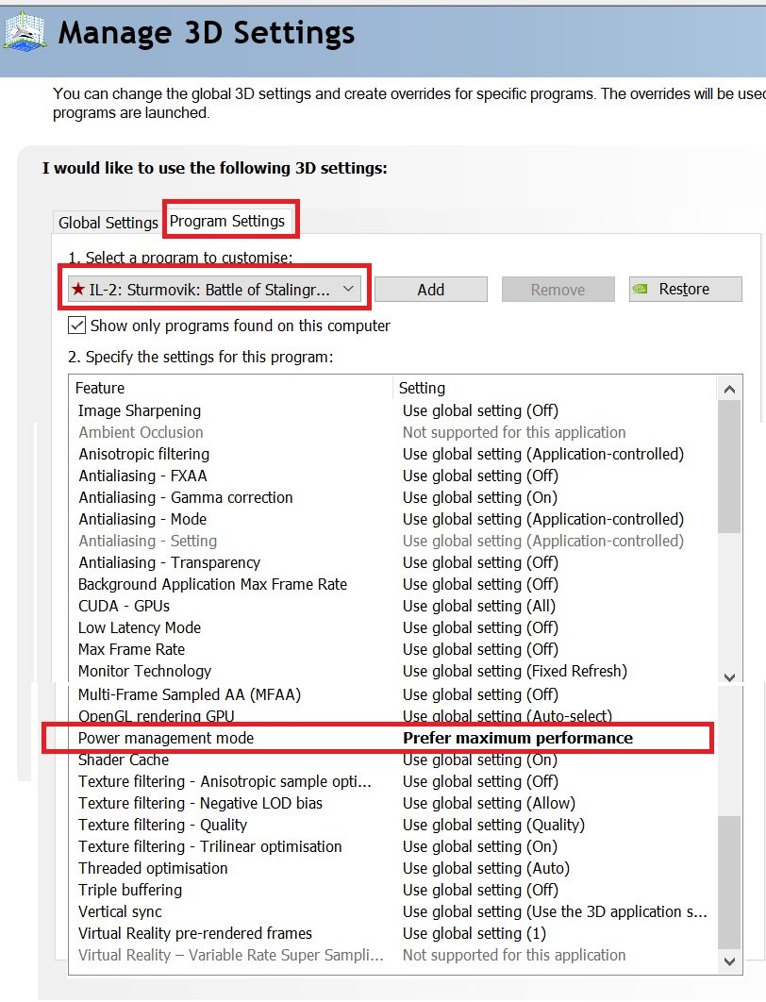Untick Show only programs found on this computer

pyautogui.click(x=76, y=326)
